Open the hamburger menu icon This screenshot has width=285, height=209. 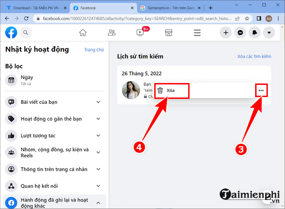(197, 33)
